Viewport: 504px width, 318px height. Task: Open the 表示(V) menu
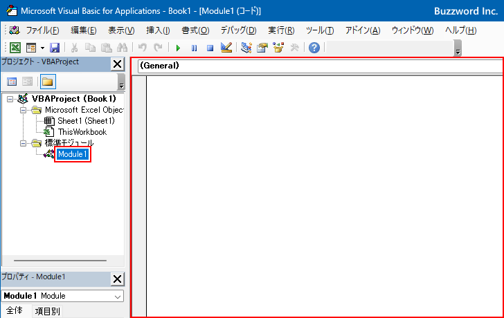pyautogui.click(x=121, y=30)
